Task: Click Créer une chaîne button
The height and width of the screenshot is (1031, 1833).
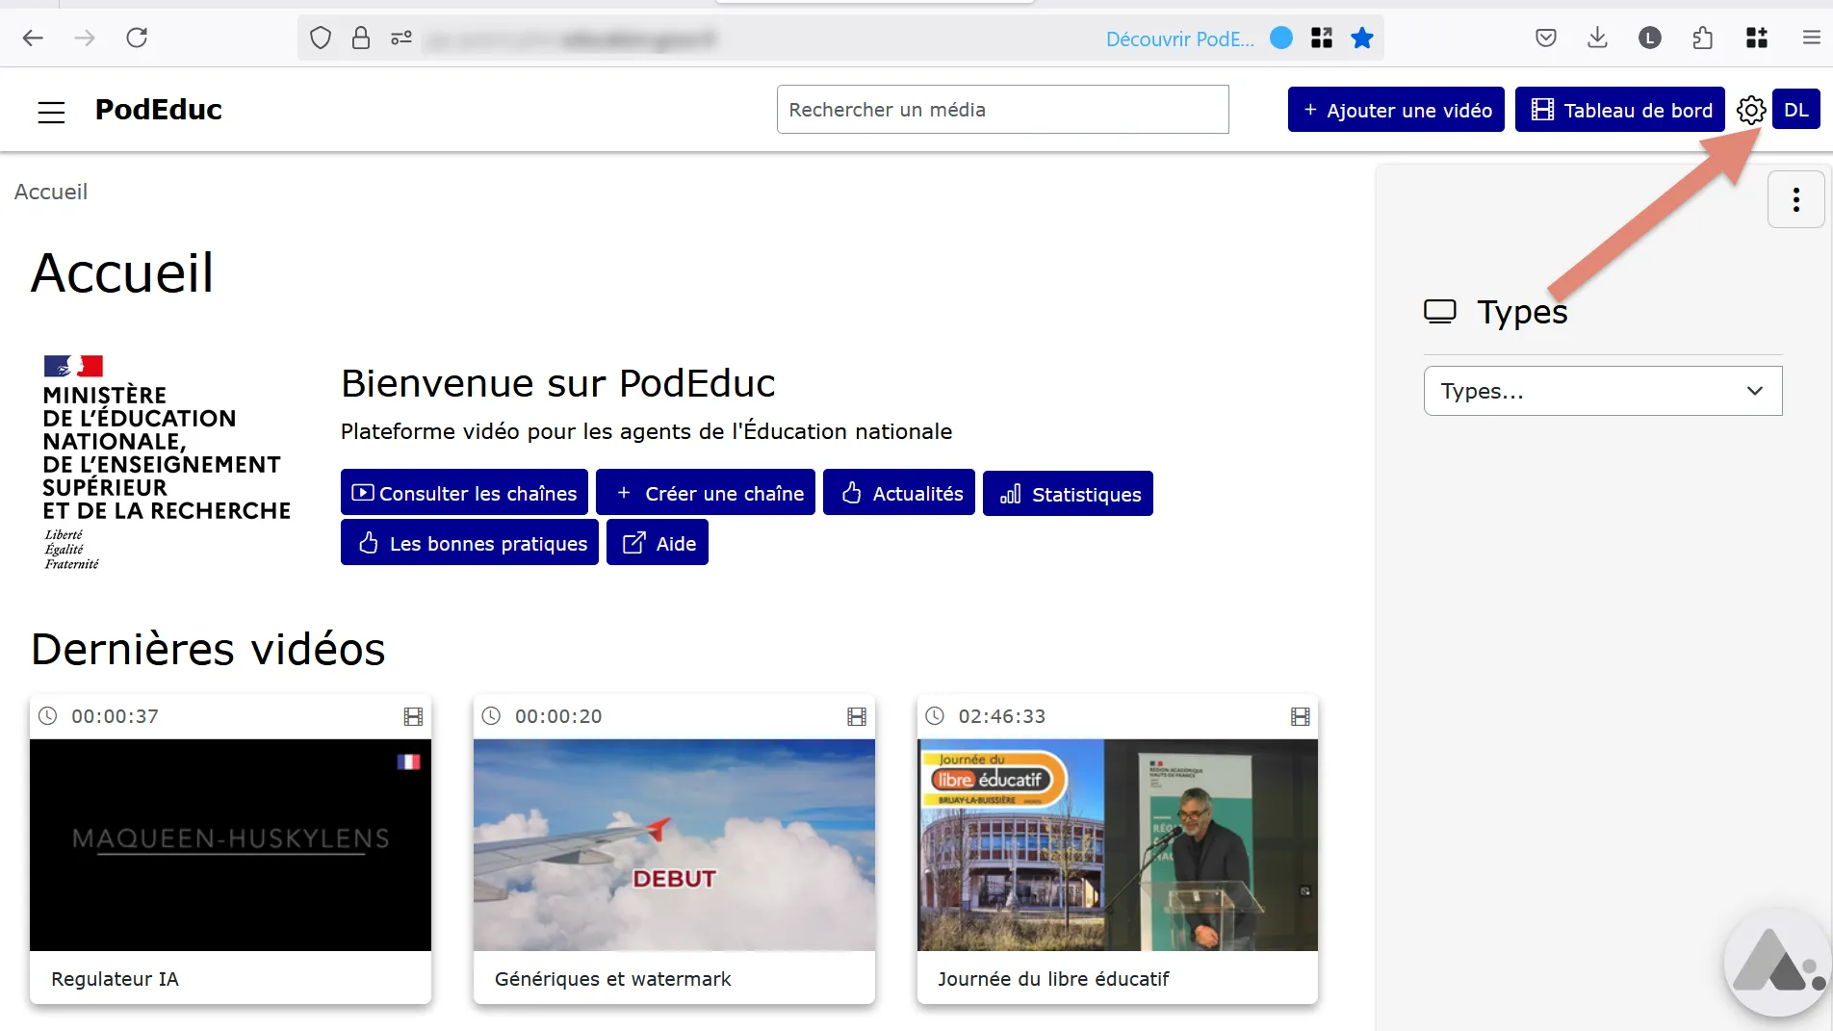Action: pyautogui.click(x=706, y=493)
